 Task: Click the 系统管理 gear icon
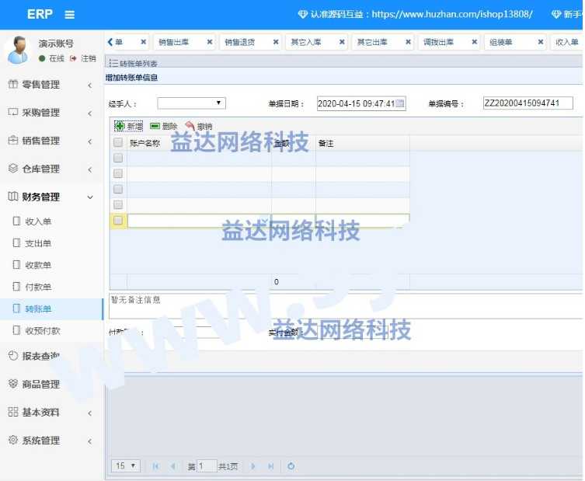tap(13, 440)
